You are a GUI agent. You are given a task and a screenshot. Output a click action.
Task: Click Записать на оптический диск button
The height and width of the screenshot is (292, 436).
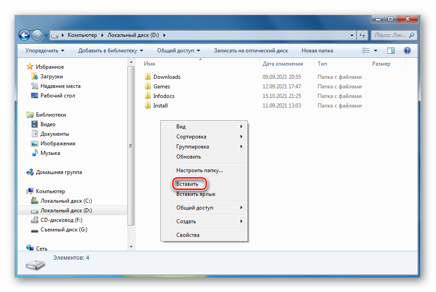[250, 51]
